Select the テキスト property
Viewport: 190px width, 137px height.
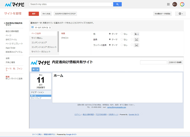click(x=65, y=38)
